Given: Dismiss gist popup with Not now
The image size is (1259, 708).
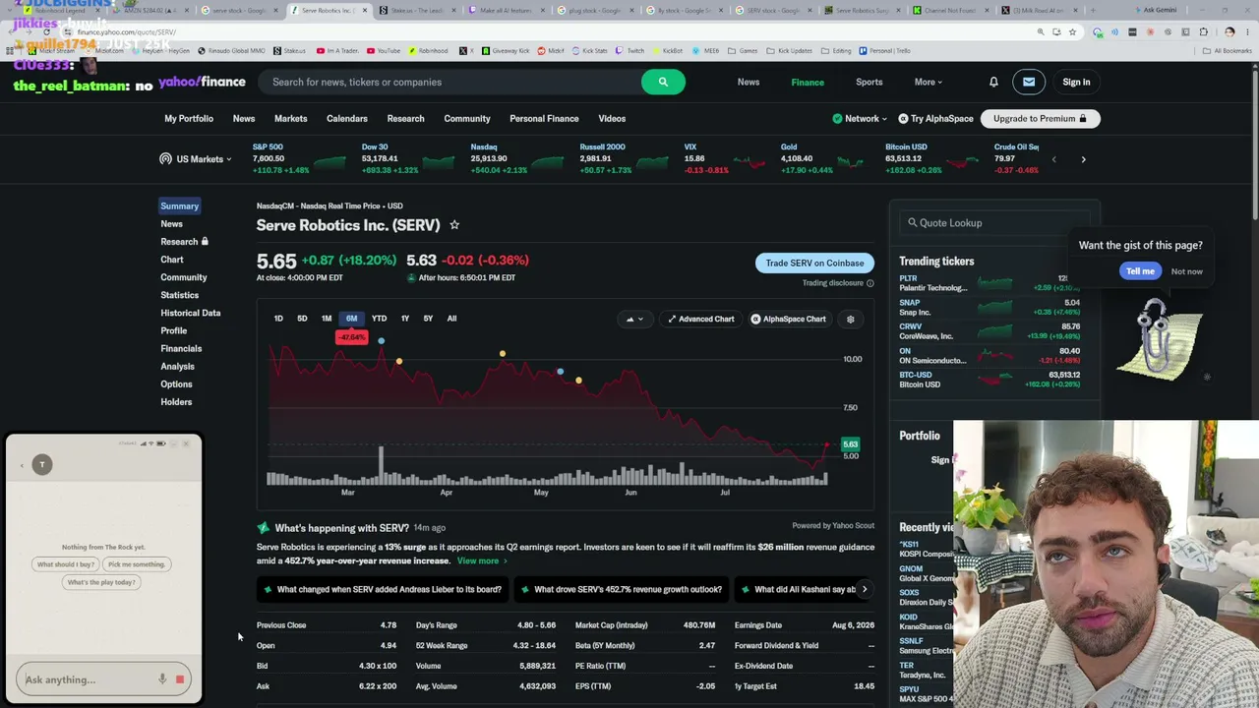Looking at the screenshot, I should coord(1186,271).
